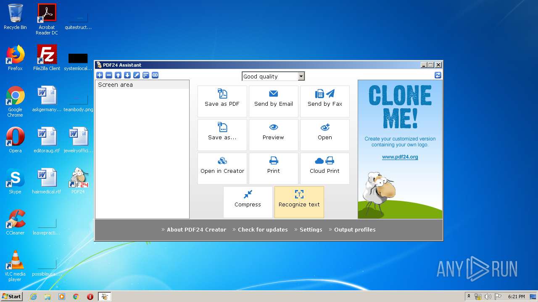The width and height of the screenshot is (538, 302).
Task: Click Cloud Print
Action: tap(325, 169)
